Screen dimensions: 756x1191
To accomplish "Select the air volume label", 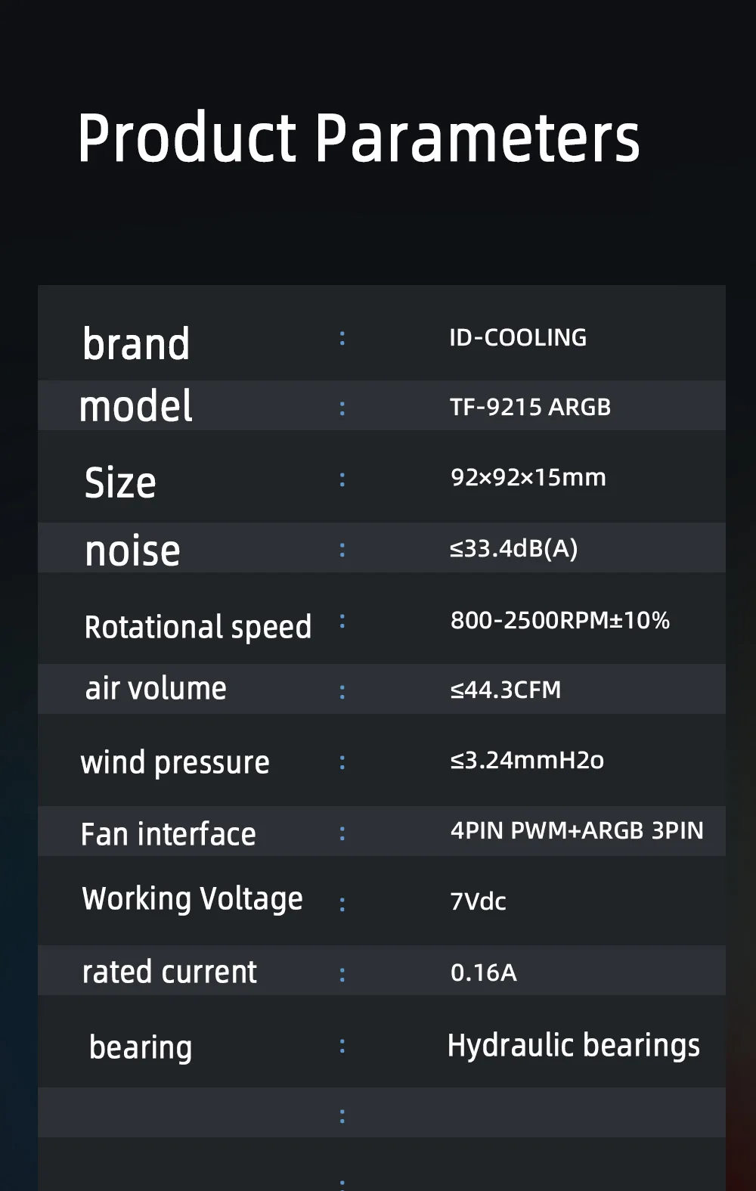I will (x=156, y=688).
